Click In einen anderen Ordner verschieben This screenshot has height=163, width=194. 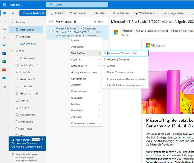[x=125, y=79]
